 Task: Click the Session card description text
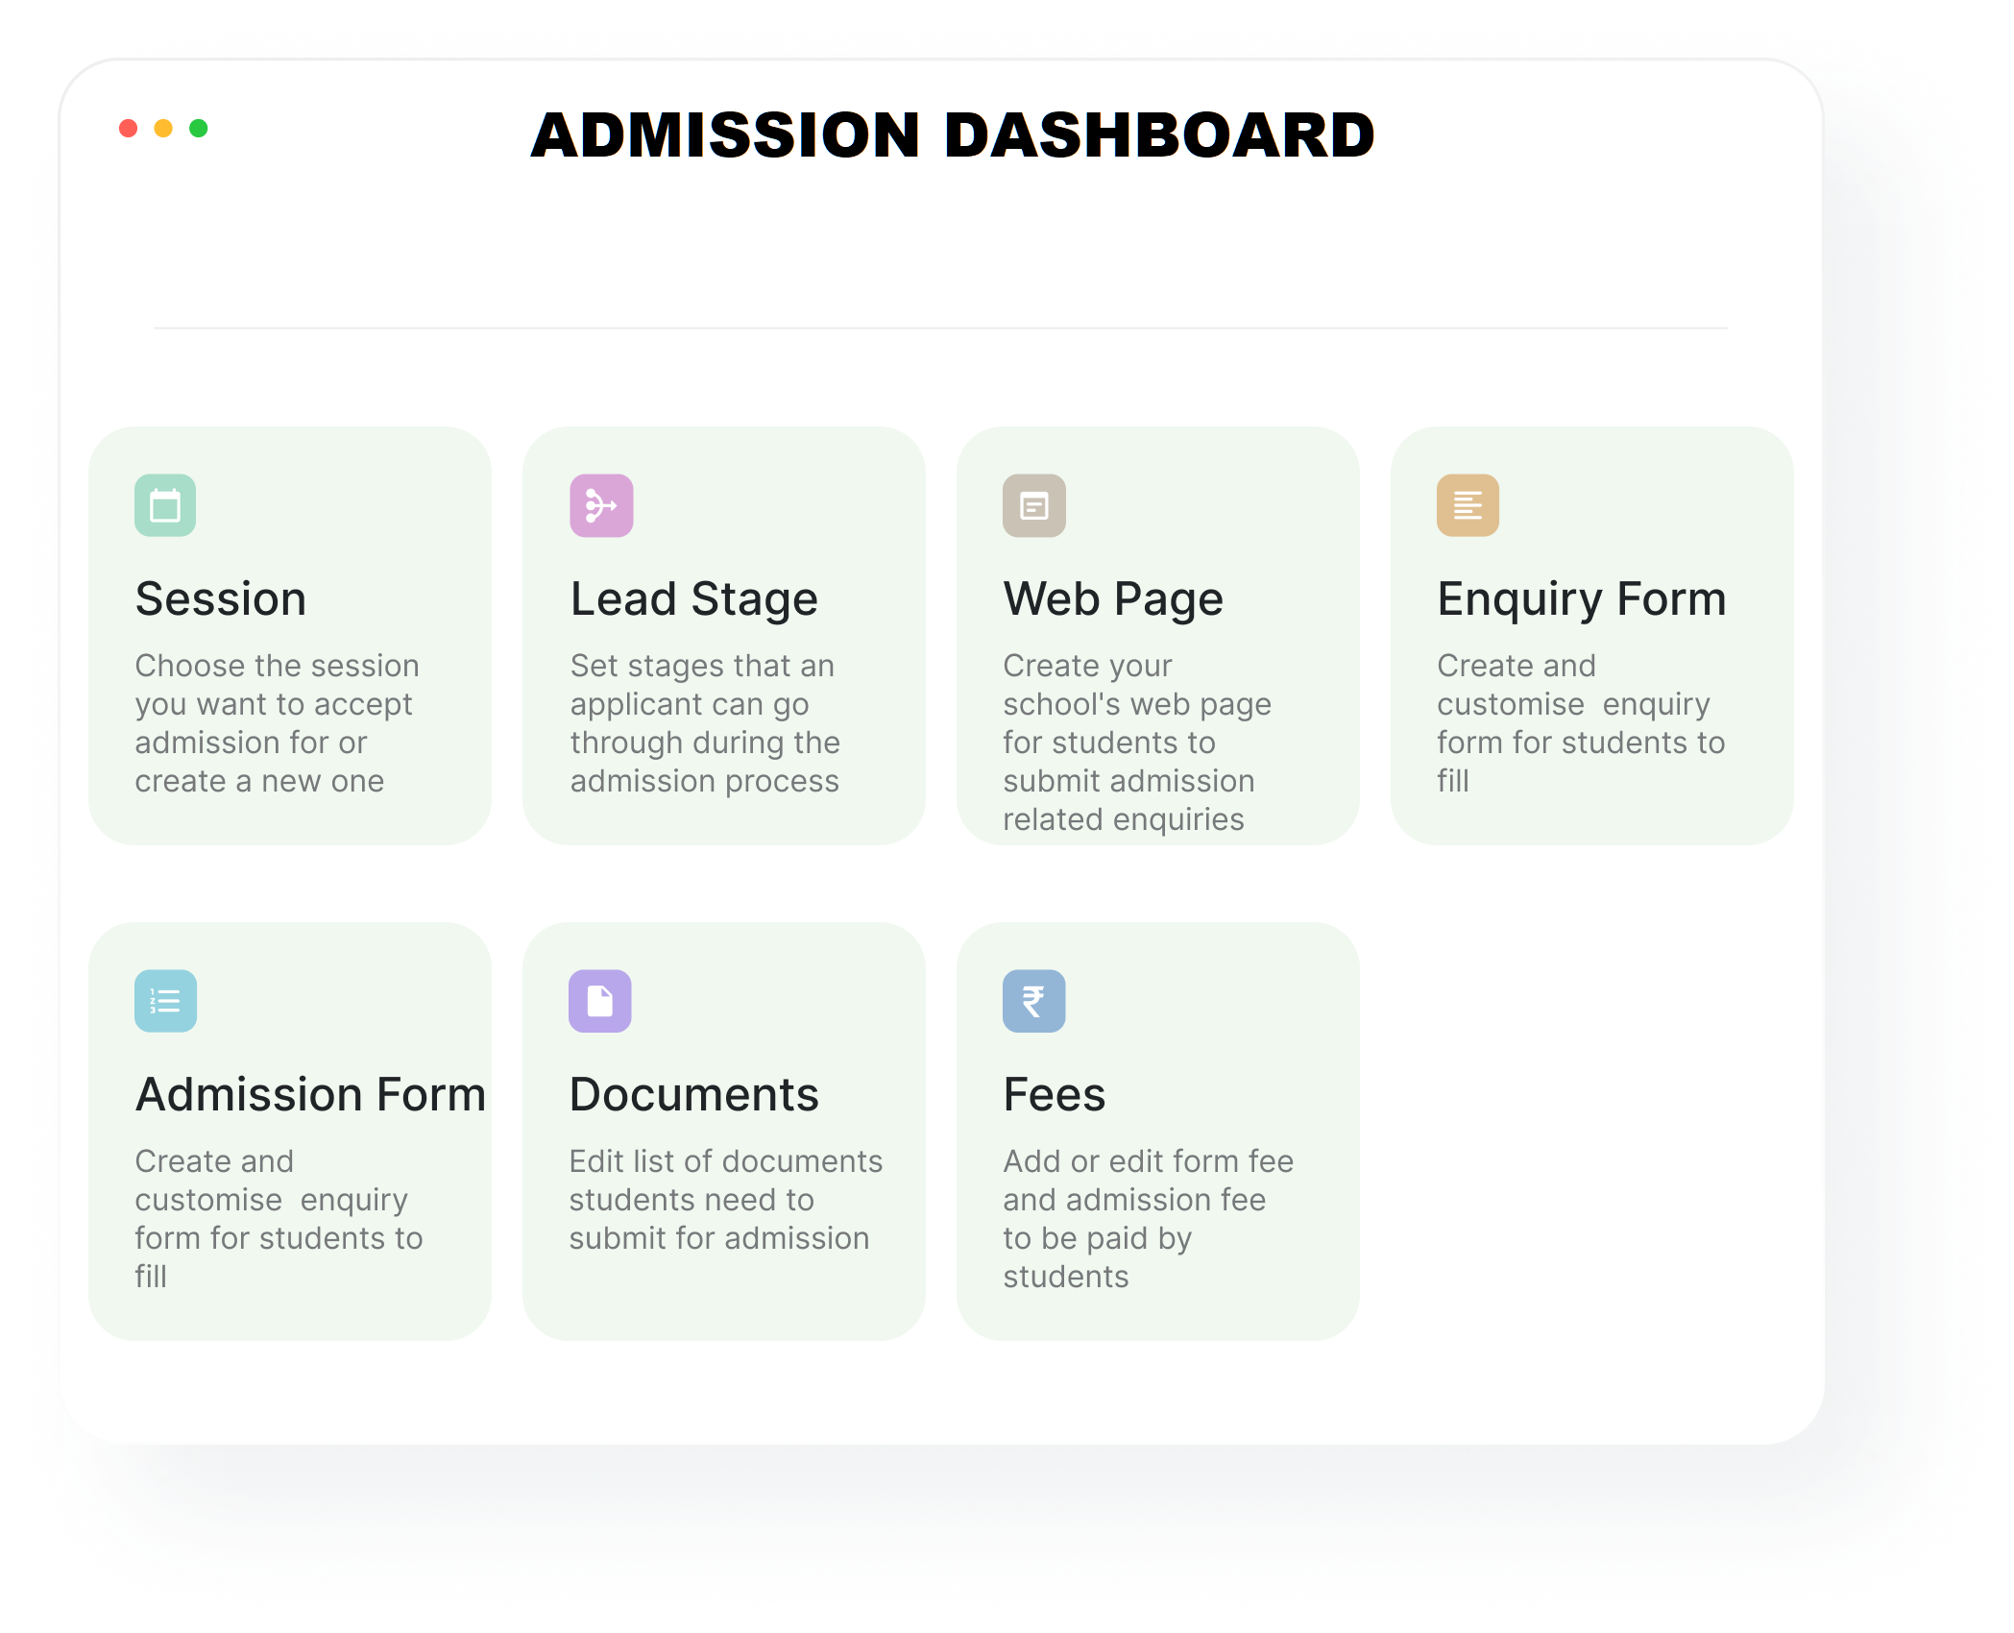coord(277,722)
